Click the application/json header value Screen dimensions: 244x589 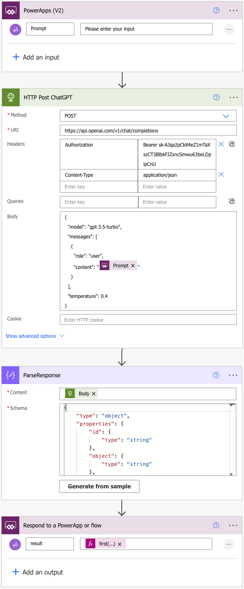177,175
